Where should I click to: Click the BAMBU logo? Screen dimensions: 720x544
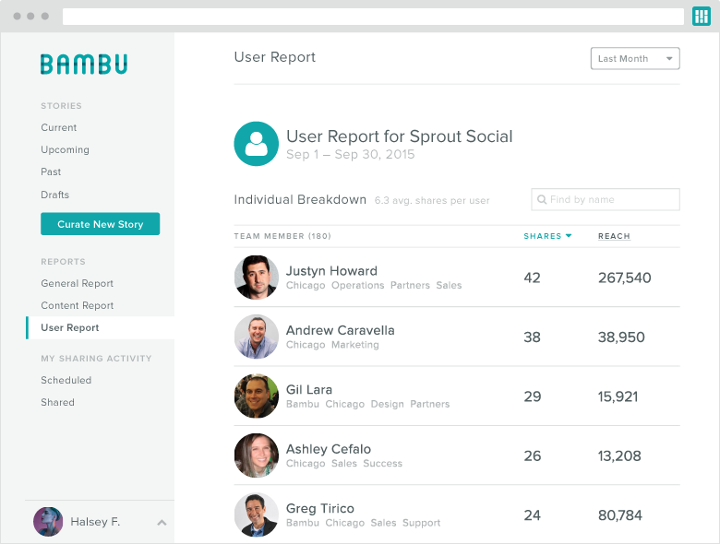(84, 65)
